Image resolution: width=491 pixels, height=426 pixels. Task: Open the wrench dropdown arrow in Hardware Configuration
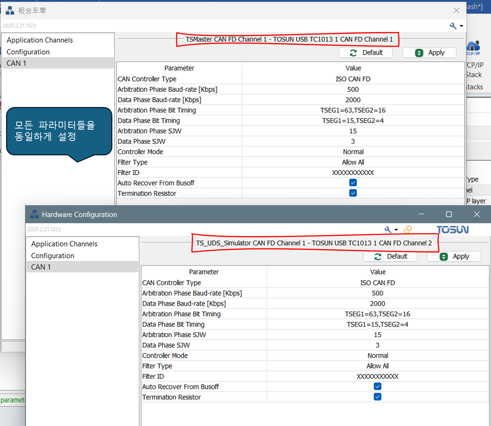point(396,229)
